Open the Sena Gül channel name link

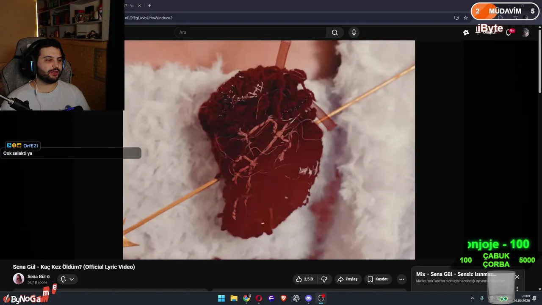pos(36,277)
